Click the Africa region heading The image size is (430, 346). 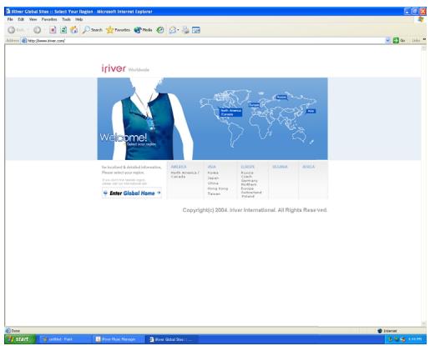pos(308,167)
